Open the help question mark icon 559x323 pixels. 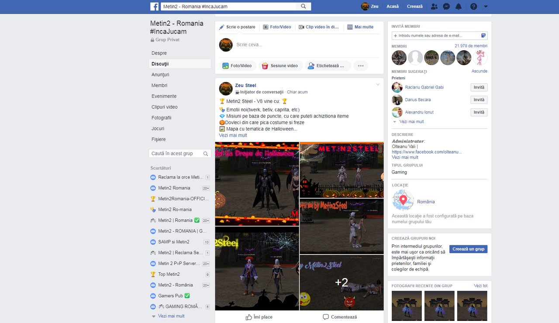pyautogui.click(x=473, y=7)
